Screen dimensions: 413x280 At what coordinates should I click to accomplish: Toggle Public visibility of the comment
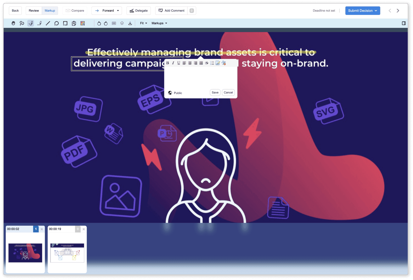tap(175, 93)
